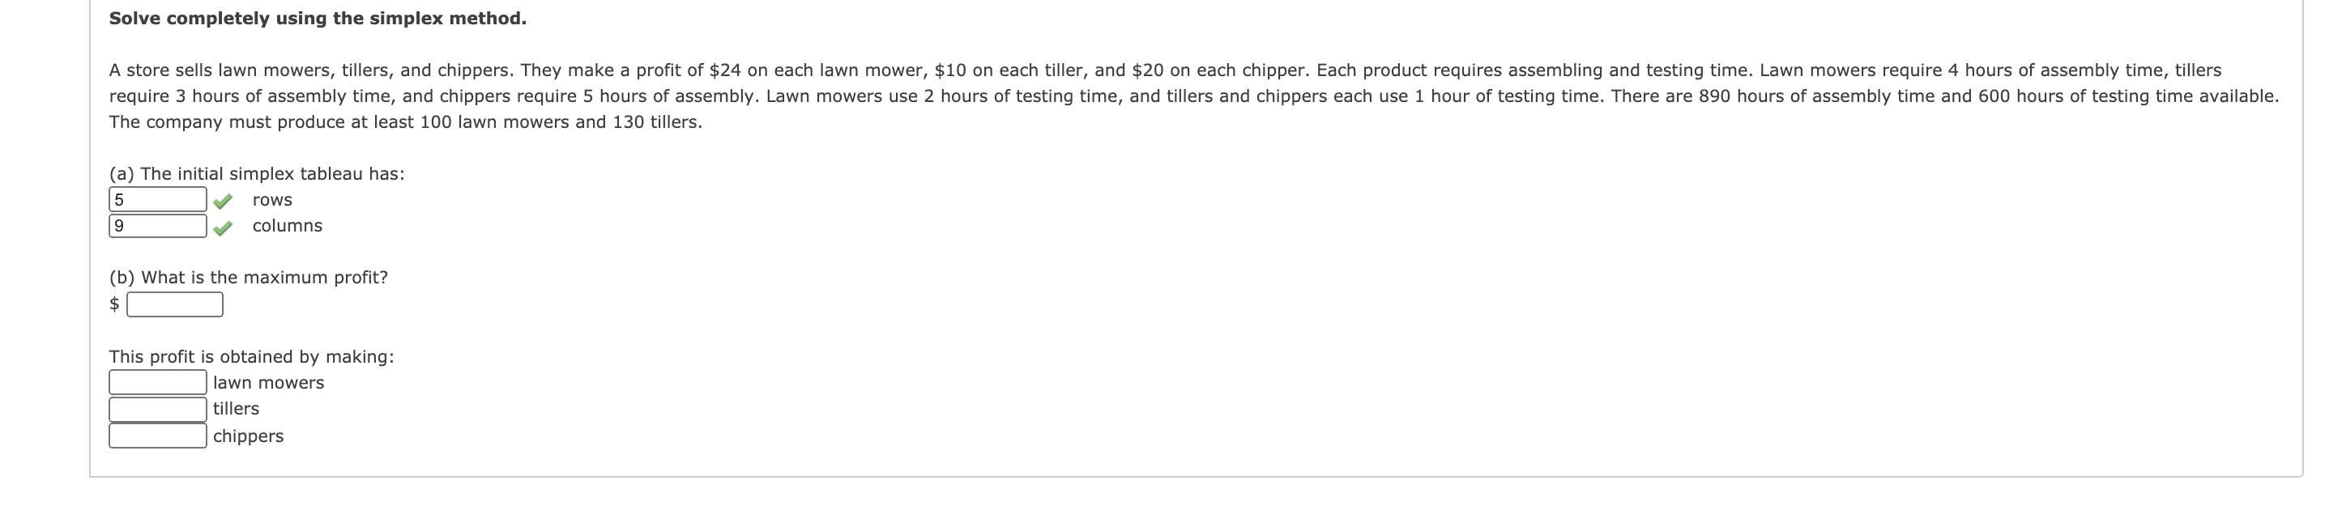Click the "tillers" label beside its input box

click(236, 410)
